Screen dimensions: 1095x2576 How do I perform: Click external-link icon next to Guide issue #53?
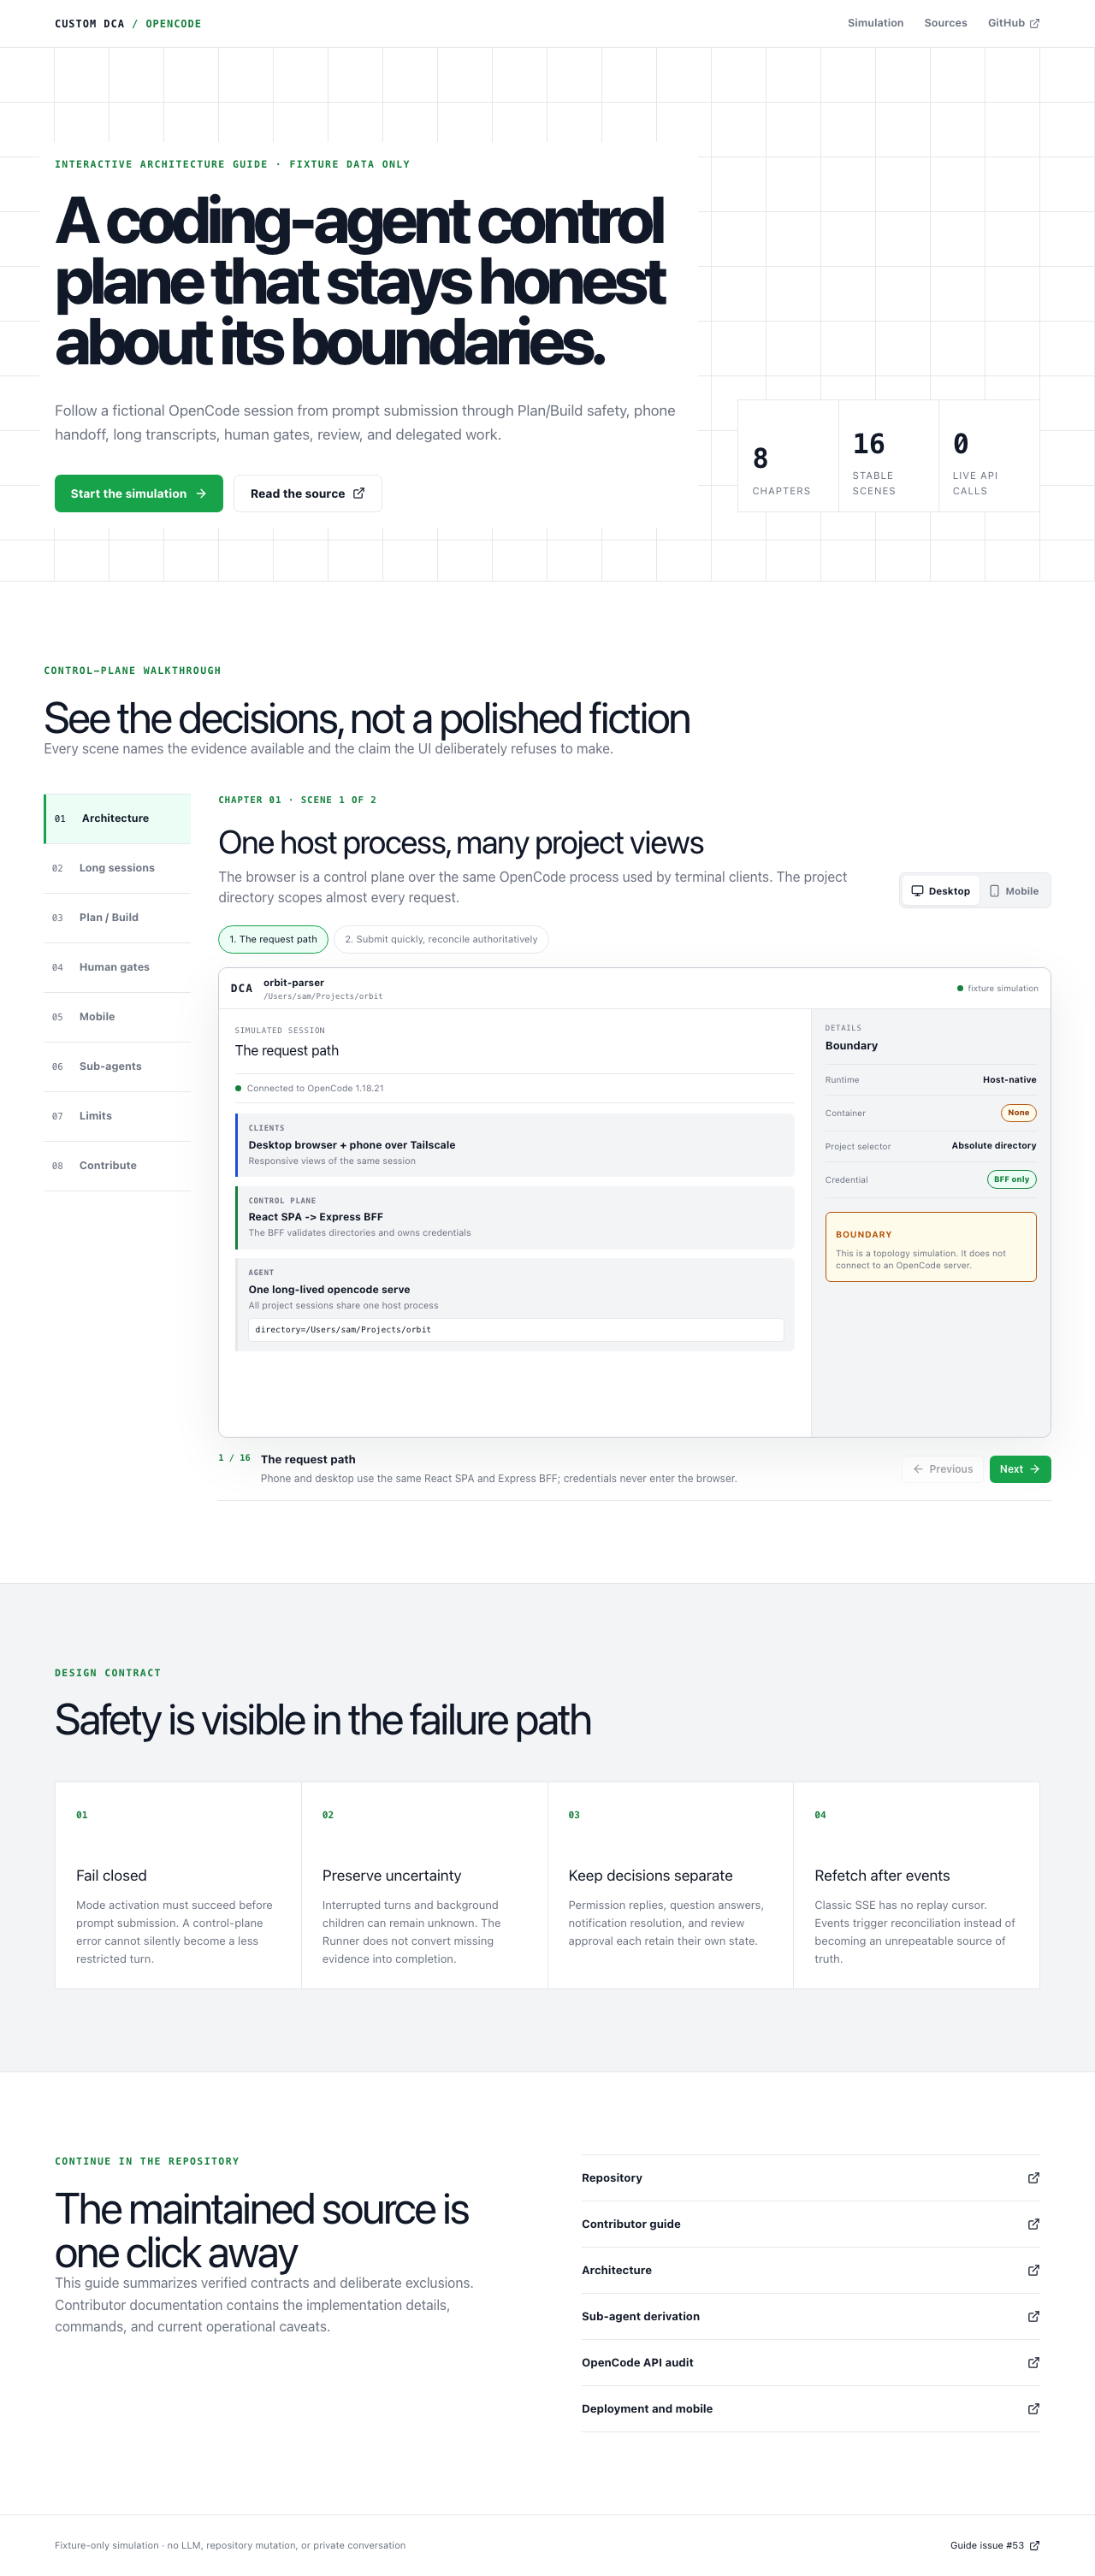[x=1034, y=2546]
